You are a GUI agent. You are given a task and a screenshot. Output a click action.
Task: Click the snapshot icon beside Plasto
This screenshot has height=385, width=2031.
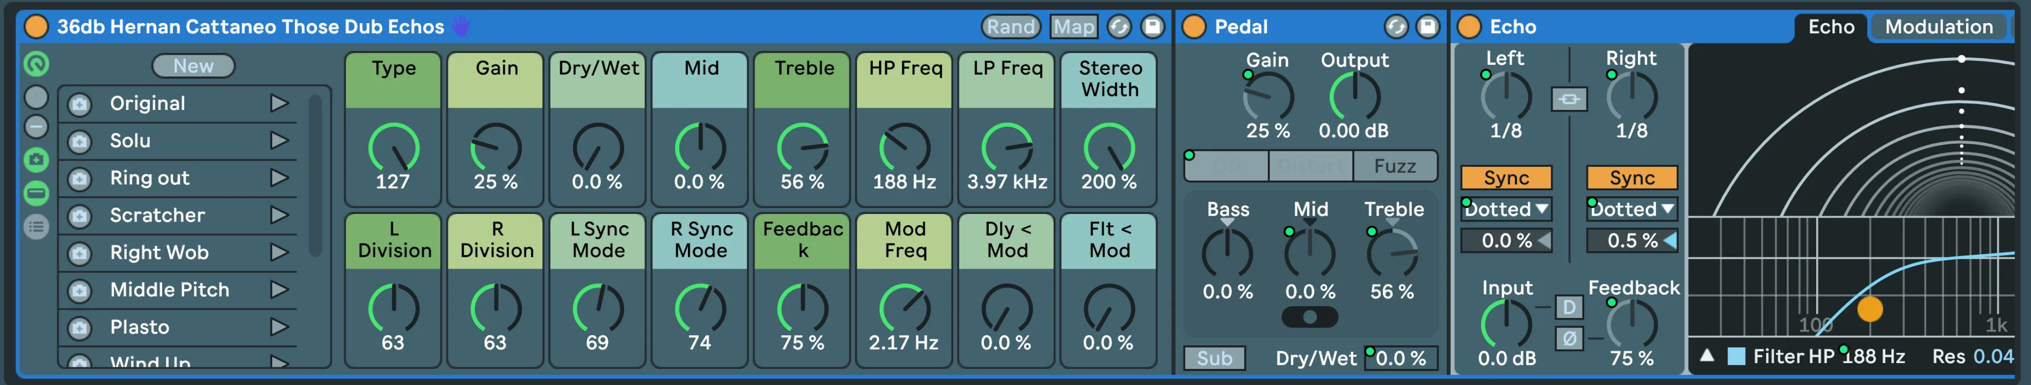(79, 328)
